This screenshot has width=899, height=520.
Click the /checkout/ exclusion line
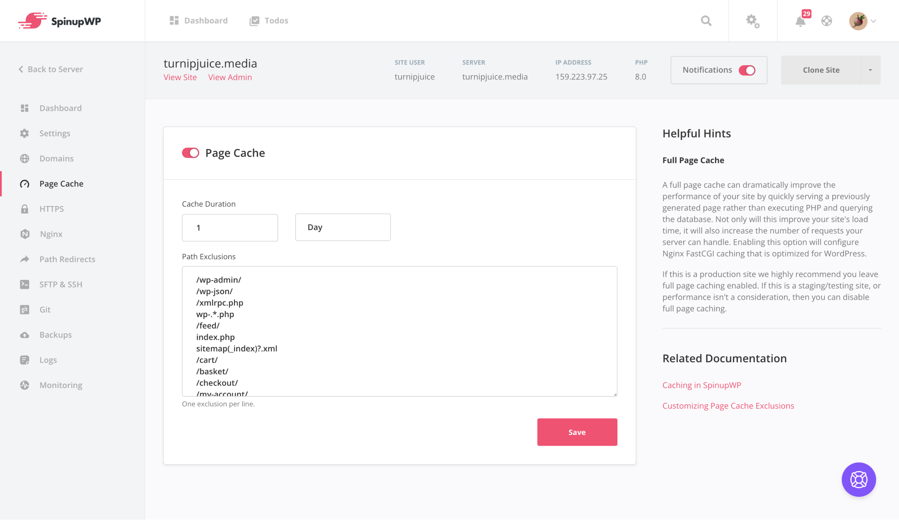click(217, 383)
